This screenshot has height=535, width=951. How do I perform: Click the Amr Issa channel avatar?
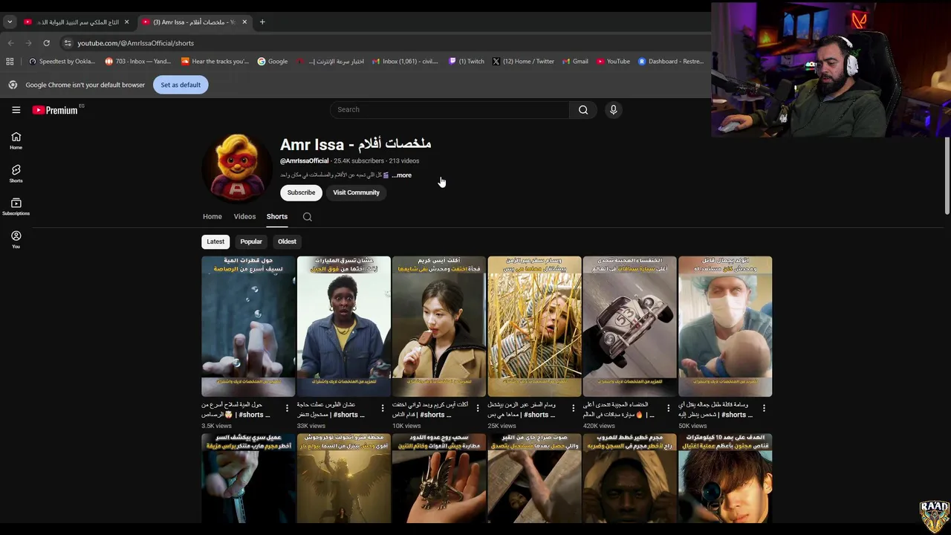click(237, 167)
